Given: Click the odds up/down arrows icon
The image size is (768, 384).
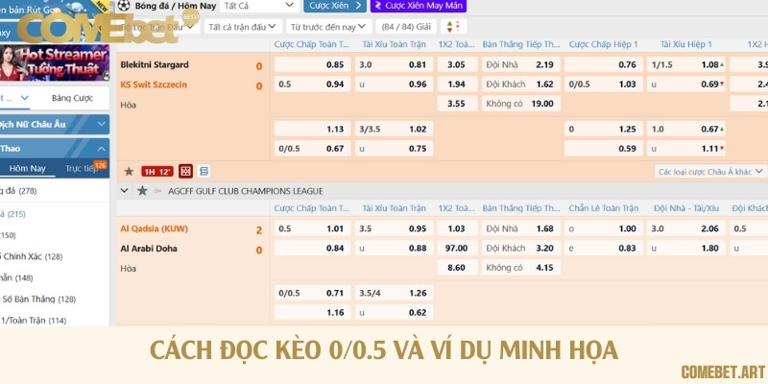Looking at the screenshot, I should click(x=453, y=27).
